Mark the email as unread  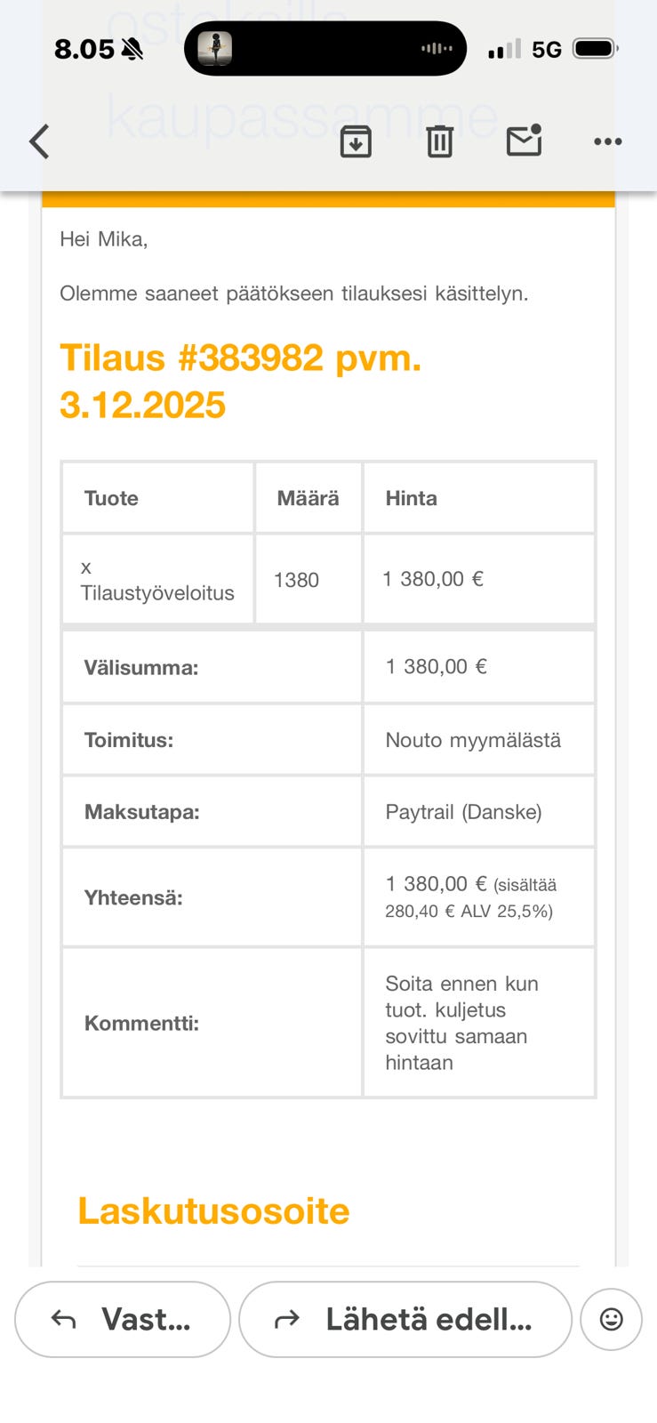click(524, 141)
